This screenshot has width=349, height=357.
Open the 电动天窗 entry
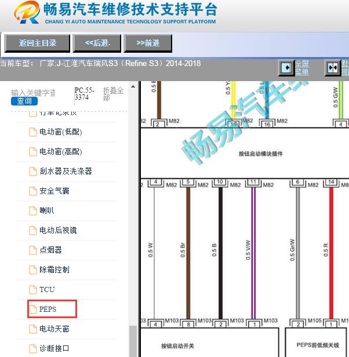point(54,329)
